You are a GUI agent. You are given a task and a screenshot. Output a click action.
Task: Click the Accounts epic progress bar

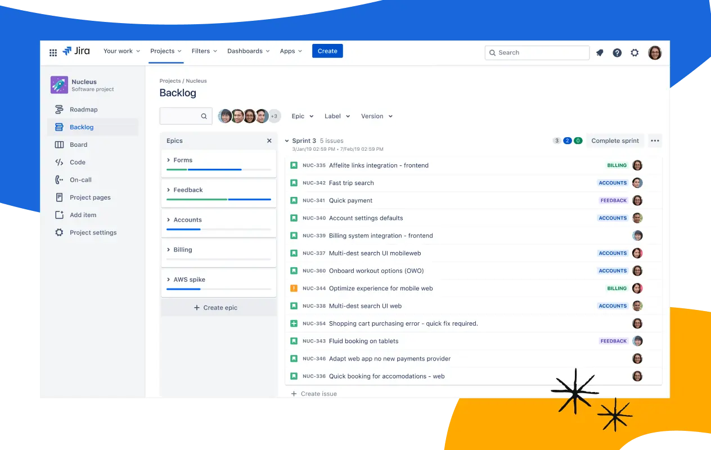[x=219, y=229]
